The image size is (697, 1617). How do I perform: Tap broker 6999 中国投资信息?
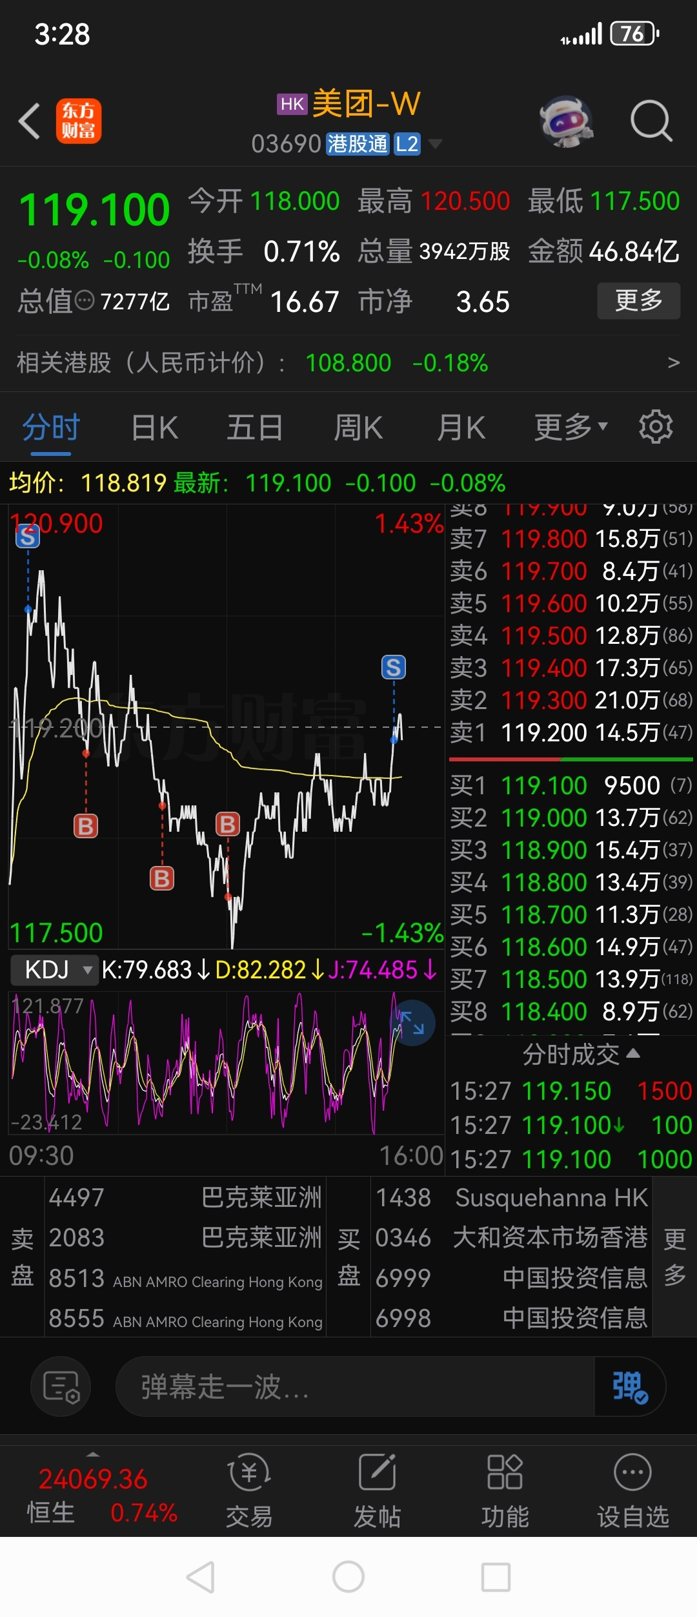(x=512, y=1278)
